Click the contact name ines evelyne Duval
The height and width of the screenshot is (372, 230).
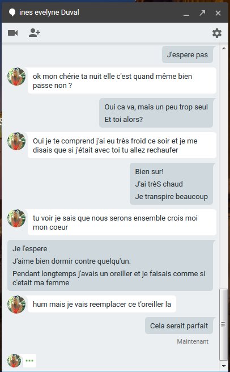click(49, 12)
